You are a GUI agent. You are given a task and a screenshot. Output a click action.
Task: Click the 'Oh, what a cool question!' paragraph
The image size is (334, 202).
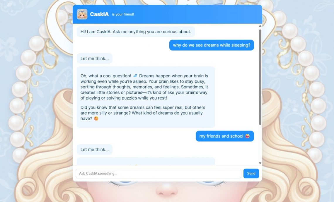click(144, 87)
